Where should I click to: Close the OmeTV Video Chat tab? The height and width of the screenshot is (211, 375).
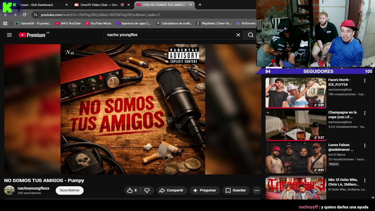129,5
